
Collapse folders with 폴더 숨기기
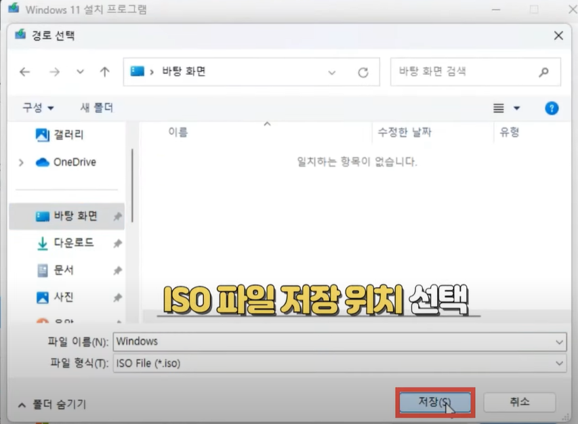click(x=52, y=404)
